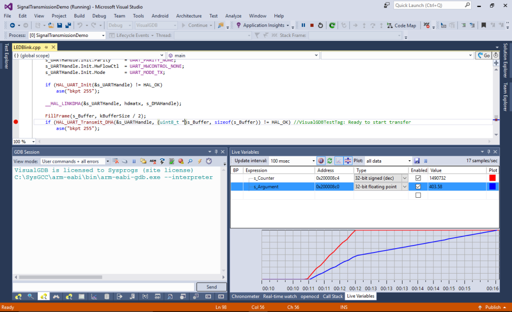Switch to the Real-time watch tab
512x312 pixels.
pos(280,297)
